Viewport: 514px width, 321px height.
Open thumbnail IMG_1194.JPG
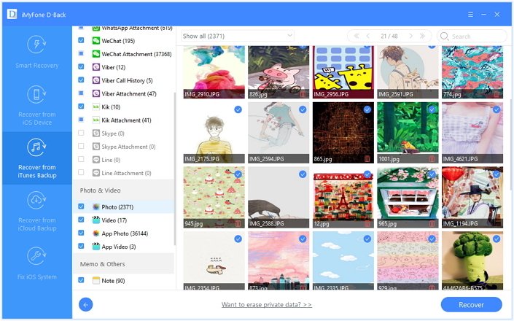472,197
